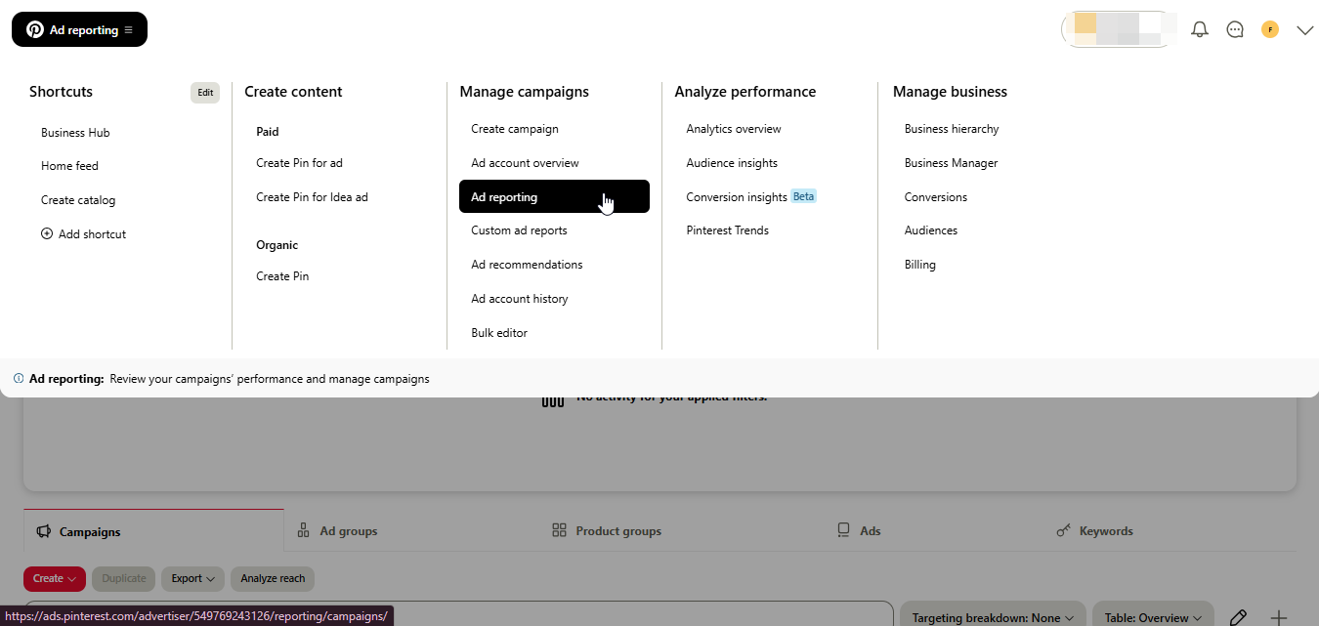Click the Analyze reach button
Image resolution: width=1319 pixels, height=626 pixels.
[273, 578]
